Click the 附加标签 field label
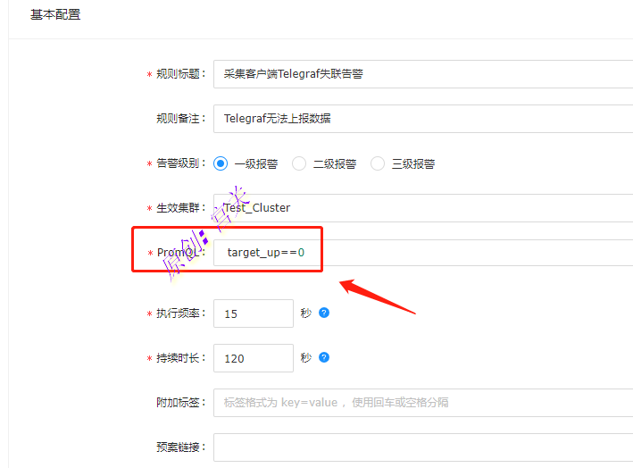The width and height of the screenshot is (633, 468). tap(179, 402)
